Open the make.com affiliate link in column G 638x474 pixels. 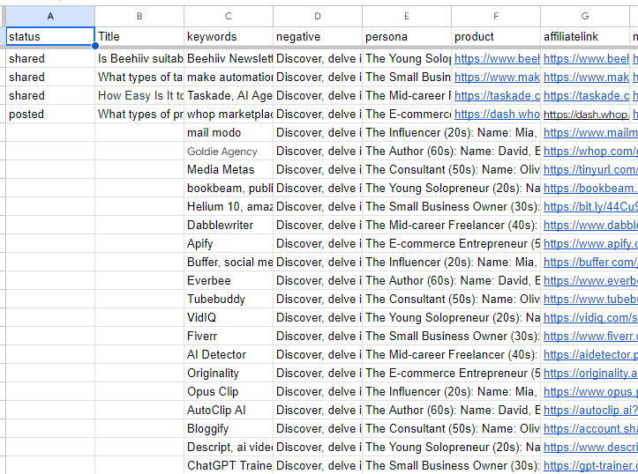point(586,78)
